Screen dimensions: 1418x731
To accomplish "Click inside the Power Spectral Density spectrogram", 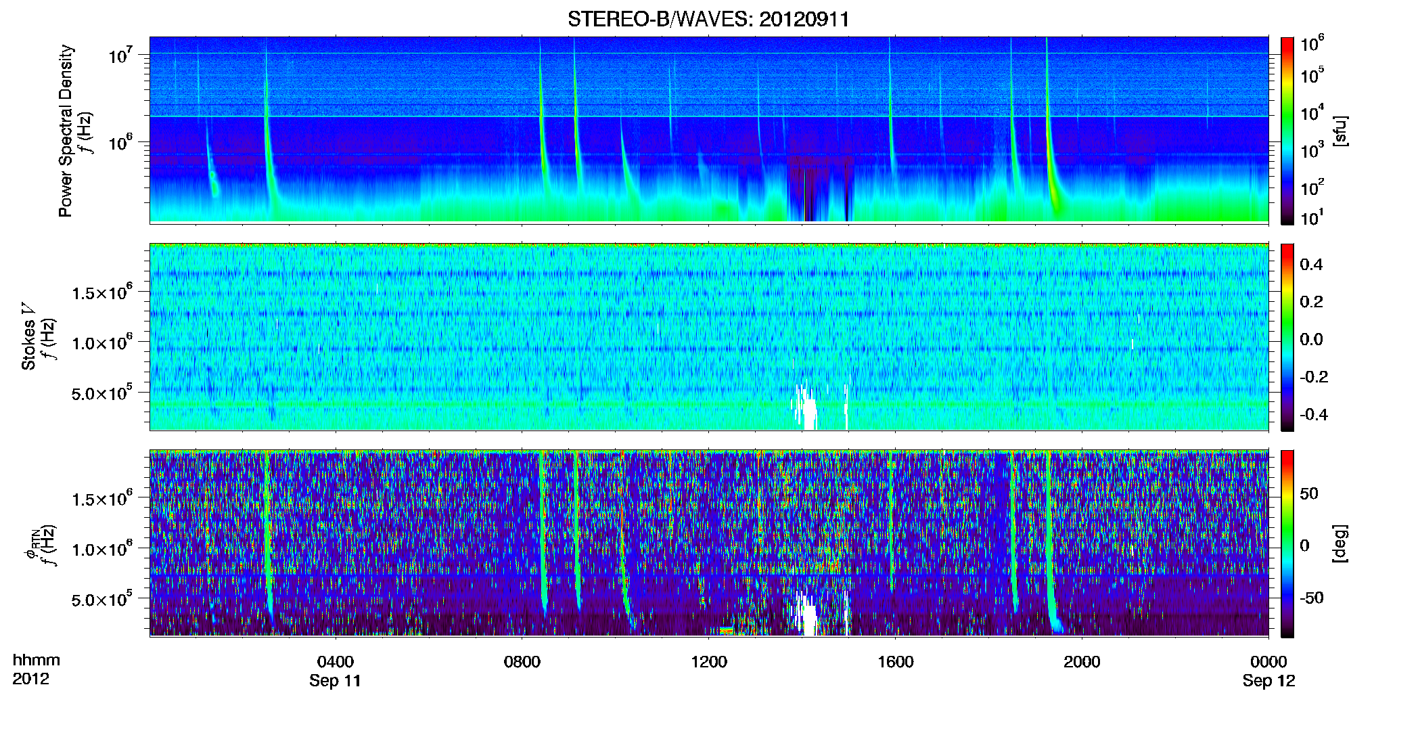I will pyautogui.click(x=709, y=130).
